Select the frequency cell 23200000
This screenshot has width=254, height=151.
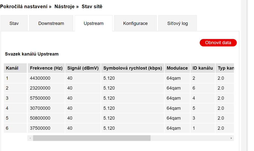[40, 88]
